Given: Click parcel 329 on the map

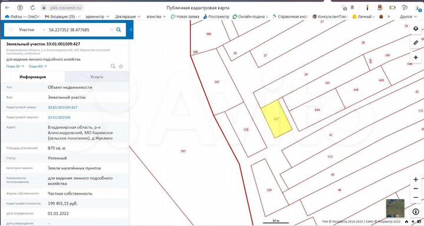Looking at the screenshot, I should (269, 190).
